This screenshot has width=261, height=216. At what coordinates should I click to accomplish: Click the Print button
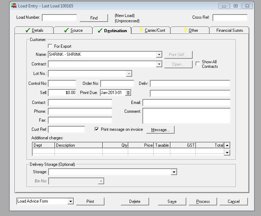point(90,202)
